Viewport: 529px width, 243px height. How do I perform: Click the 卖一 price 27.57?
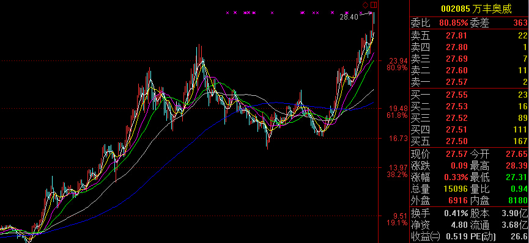pyautogui.click(x=457, y=82)
